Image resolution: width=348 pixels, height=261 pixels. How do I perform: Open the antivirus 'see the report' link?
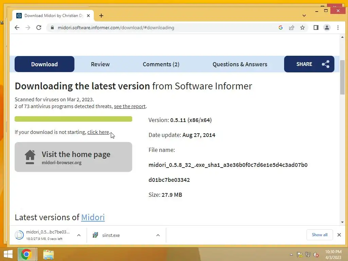coord(129,106)
